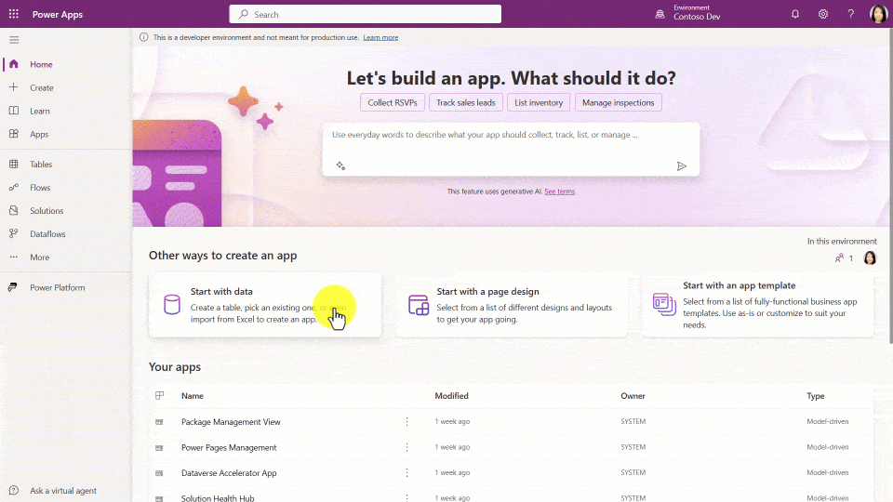Sort apps by the Owner column
This screenshot has width=893, height=502.
pos(633,396)
